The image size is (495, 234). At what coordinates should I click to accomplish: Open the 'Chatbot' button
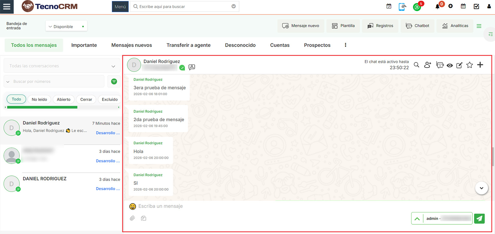[x=417, y=26]
